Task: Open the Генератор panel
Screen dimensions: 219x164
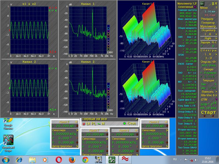Action: point(208,23)
